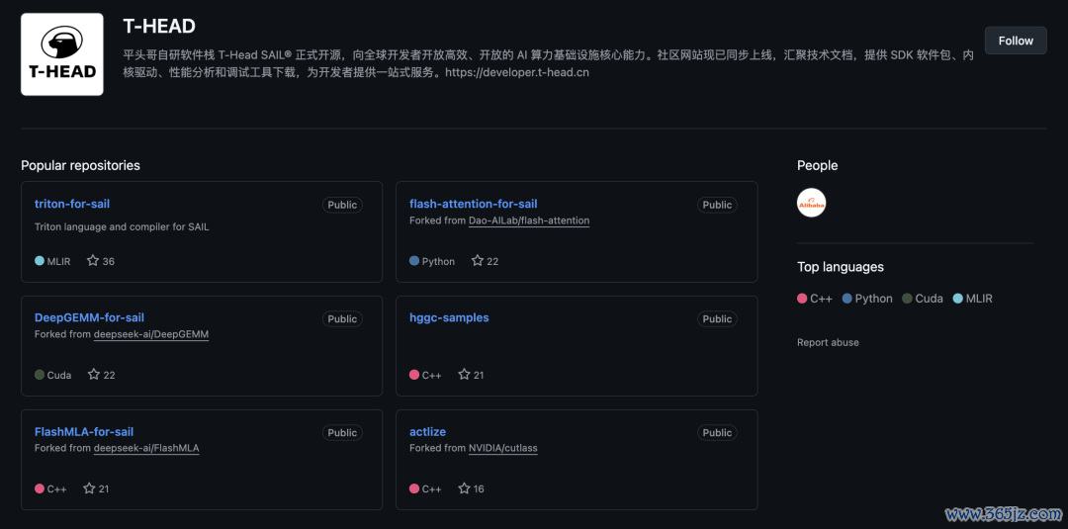Screen dimensions: 1068x529
Task: Filter by MLIR in Top languages
Action: [973, 299]
